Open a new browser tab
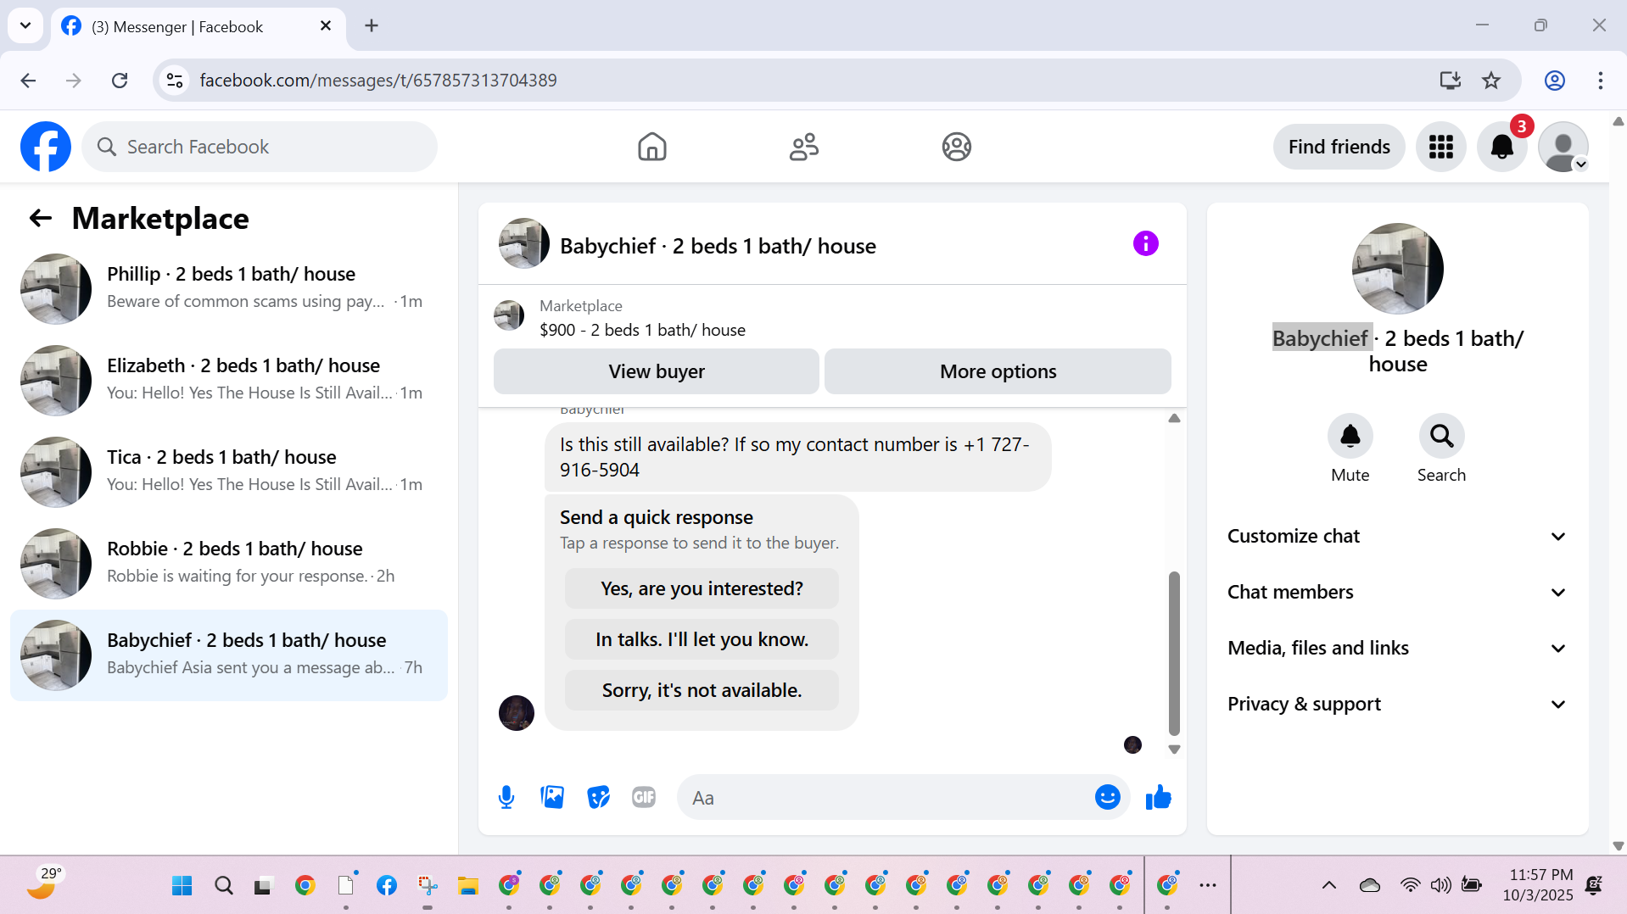This screenshot has height=914, width=1627. pos(372,26)
